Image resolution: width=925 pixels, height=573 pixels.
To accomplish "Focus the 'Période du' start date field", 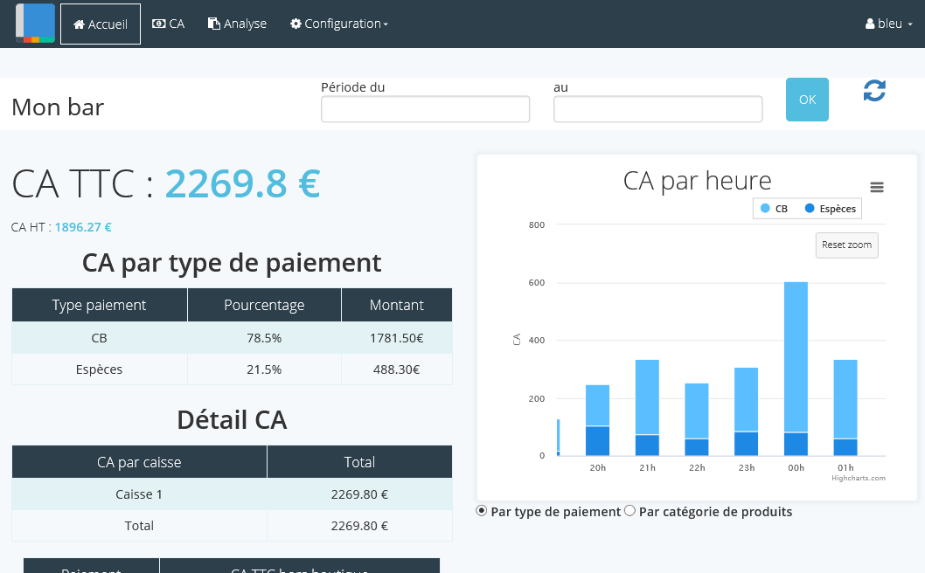I will [426, 109].
